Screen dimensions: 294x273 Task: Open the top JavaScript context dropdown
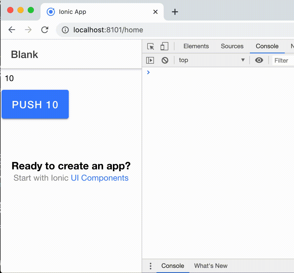(212, 60)
